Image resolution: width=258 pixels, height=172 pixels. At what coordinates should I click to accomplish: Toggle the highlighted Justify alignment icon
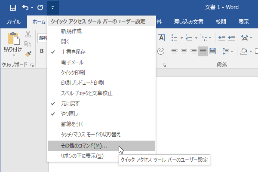pyautogui.click(x=203, y=51)
